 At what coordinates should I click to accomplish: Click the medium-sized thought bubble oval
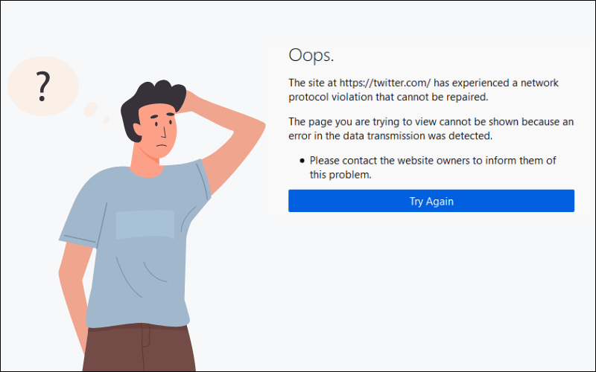click(90, 109)
